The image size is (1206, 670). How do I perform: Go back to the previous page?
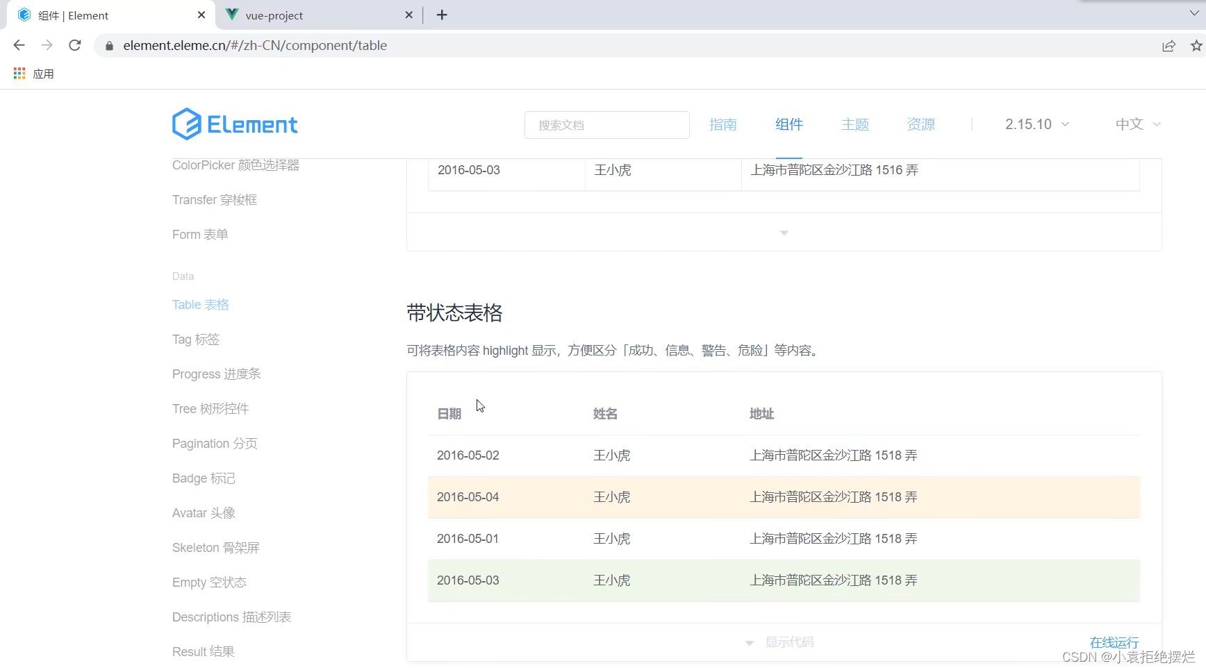click(19, 45)
